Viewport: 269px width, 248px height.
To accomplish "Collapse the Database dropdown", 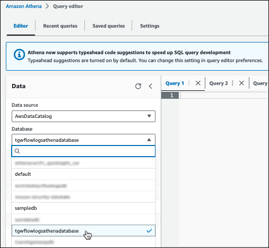I will (83, 140).
